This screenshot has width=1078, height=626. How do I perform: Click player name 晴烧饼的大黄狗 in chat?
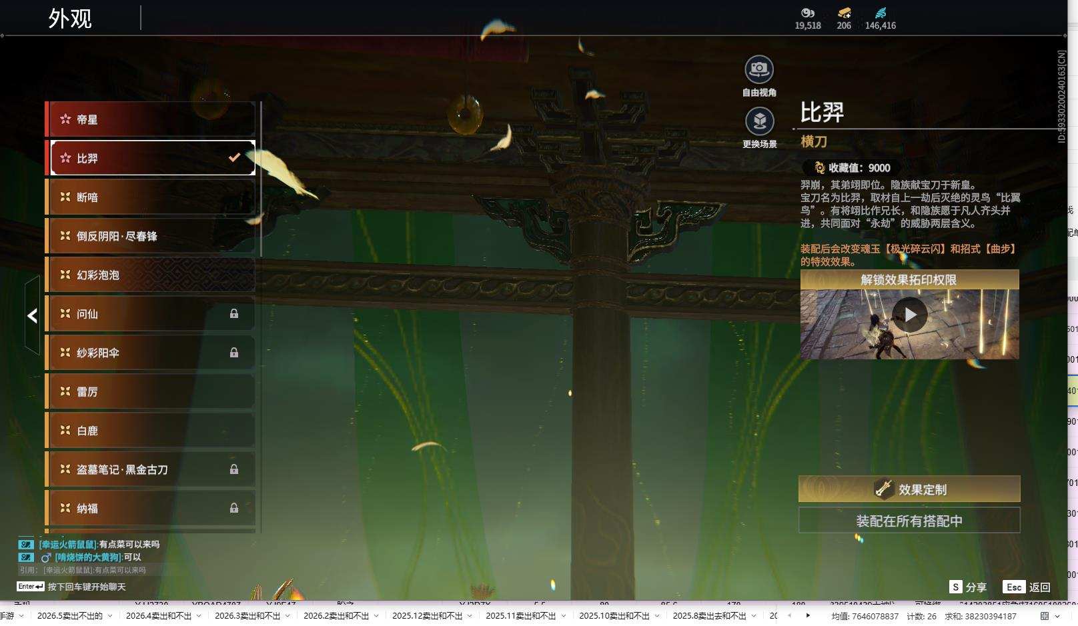point(88,557)
